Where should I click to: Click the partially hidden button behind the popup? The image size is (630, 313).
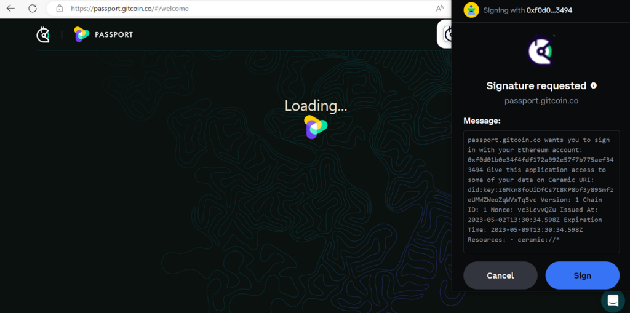coord(444,34)
